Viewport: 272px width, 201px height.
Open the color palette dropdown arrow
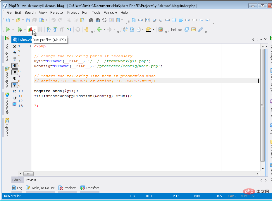pos(153,30)
